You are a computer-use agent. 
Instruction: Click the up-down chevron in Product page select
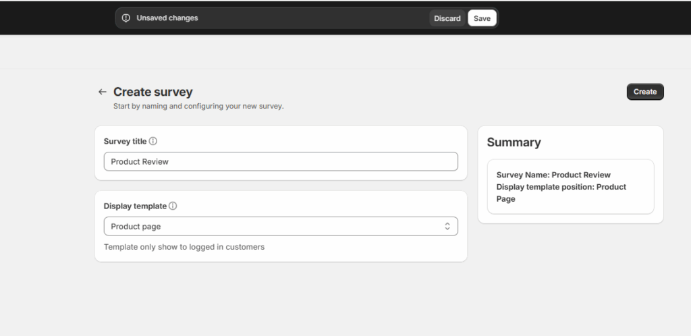(447, 226)
